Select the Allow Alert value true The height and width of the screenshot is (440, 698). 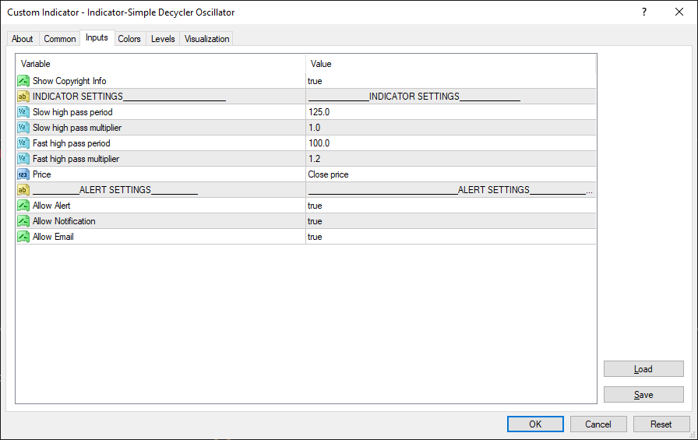click(315, 206)
